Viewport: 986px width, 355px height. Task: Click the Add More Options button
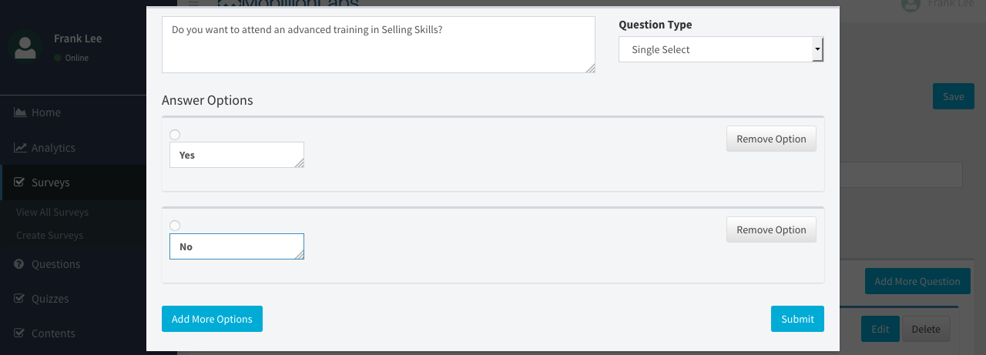pos(212,319)
